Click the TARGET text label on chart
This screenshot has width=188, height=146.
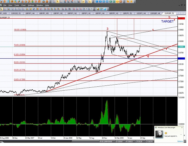pyautogui.click(x=167, y=21)
